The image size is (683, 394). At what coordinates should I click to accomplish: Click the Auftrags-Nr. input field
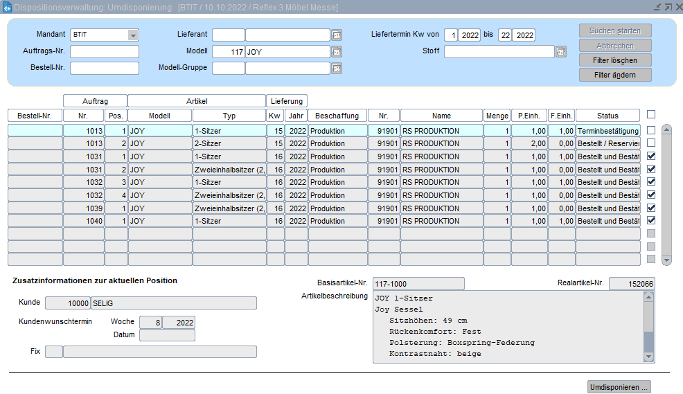click(105, 52)
